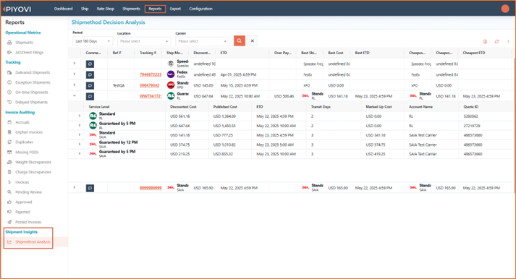Open the Period Last 180 Days dropdown

point(93,41)
